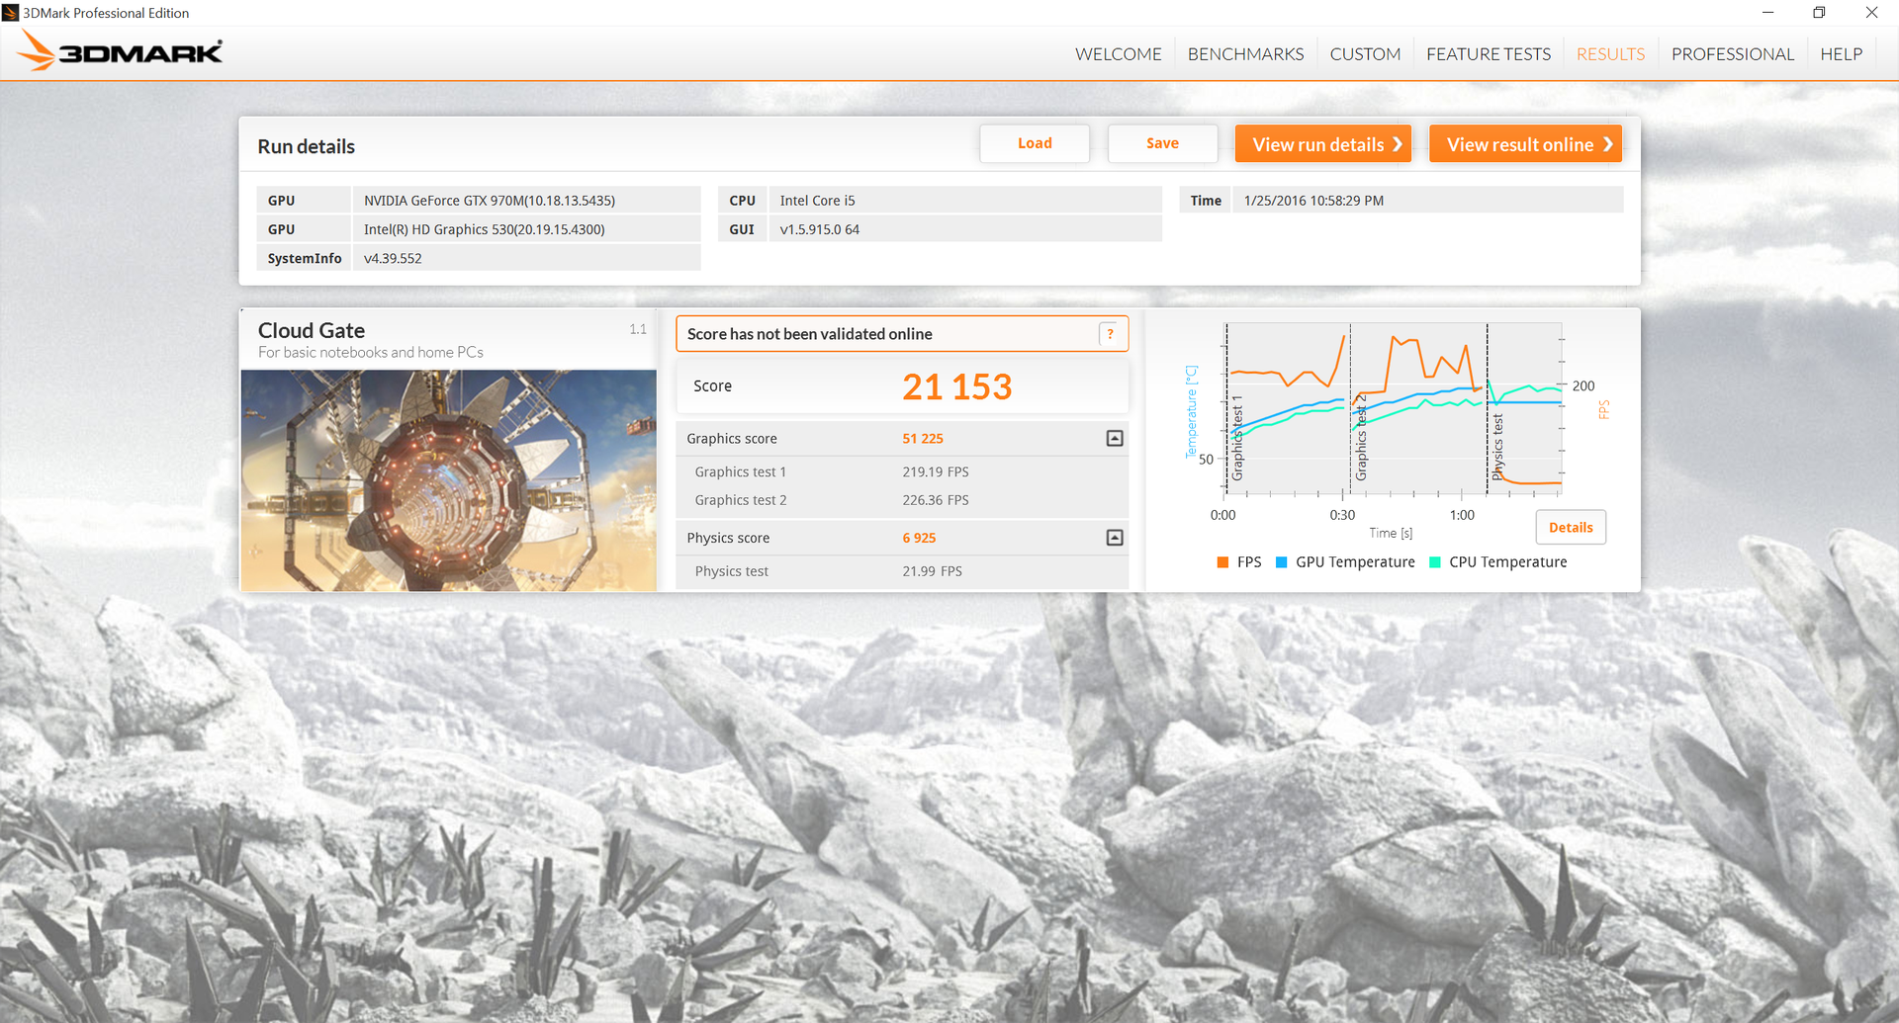This screenshot has width=1899, height=1023.
Task: Click the Graphics score value 51 225
Action: tap(922, 439)
